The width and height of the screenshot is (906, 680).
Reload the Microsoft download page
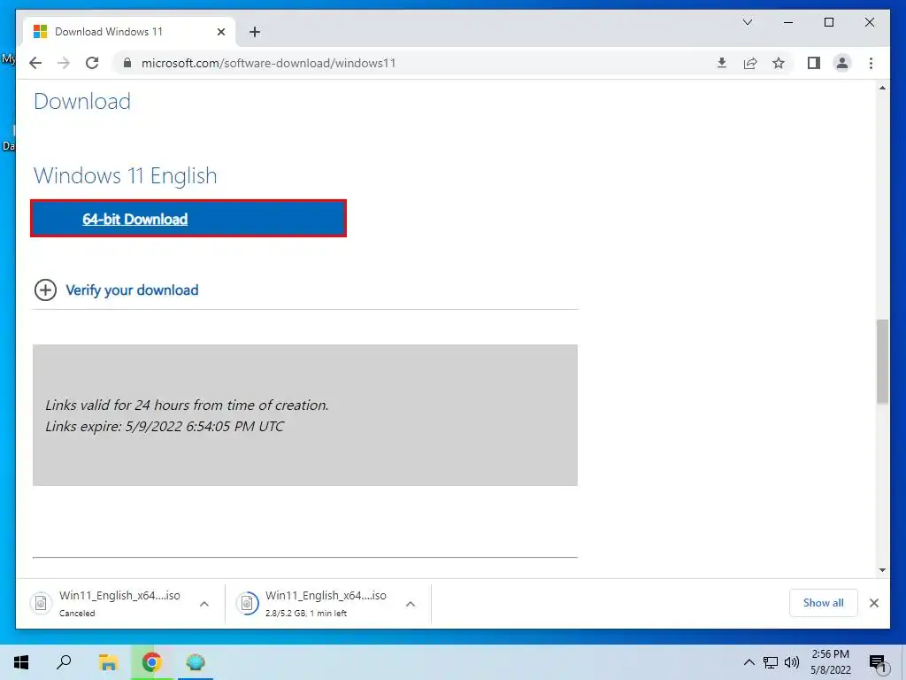(92, 63)
